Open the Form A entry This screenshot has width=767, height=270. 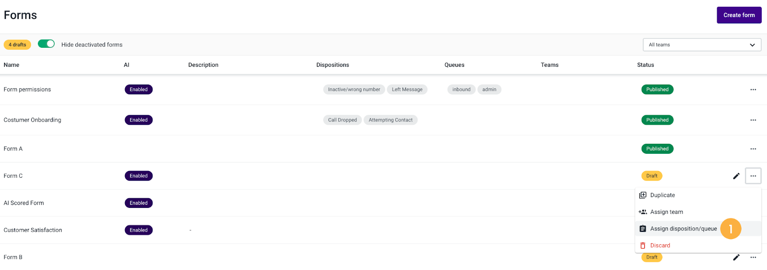13,149
